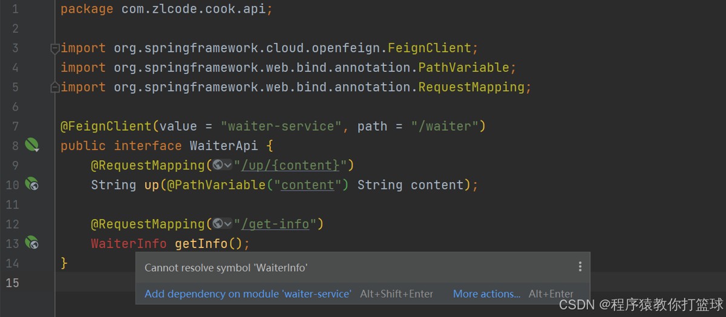Open the chevron dropdown before "/get-info"
This screenshot has width=726, height=317.
coord(228,224)
